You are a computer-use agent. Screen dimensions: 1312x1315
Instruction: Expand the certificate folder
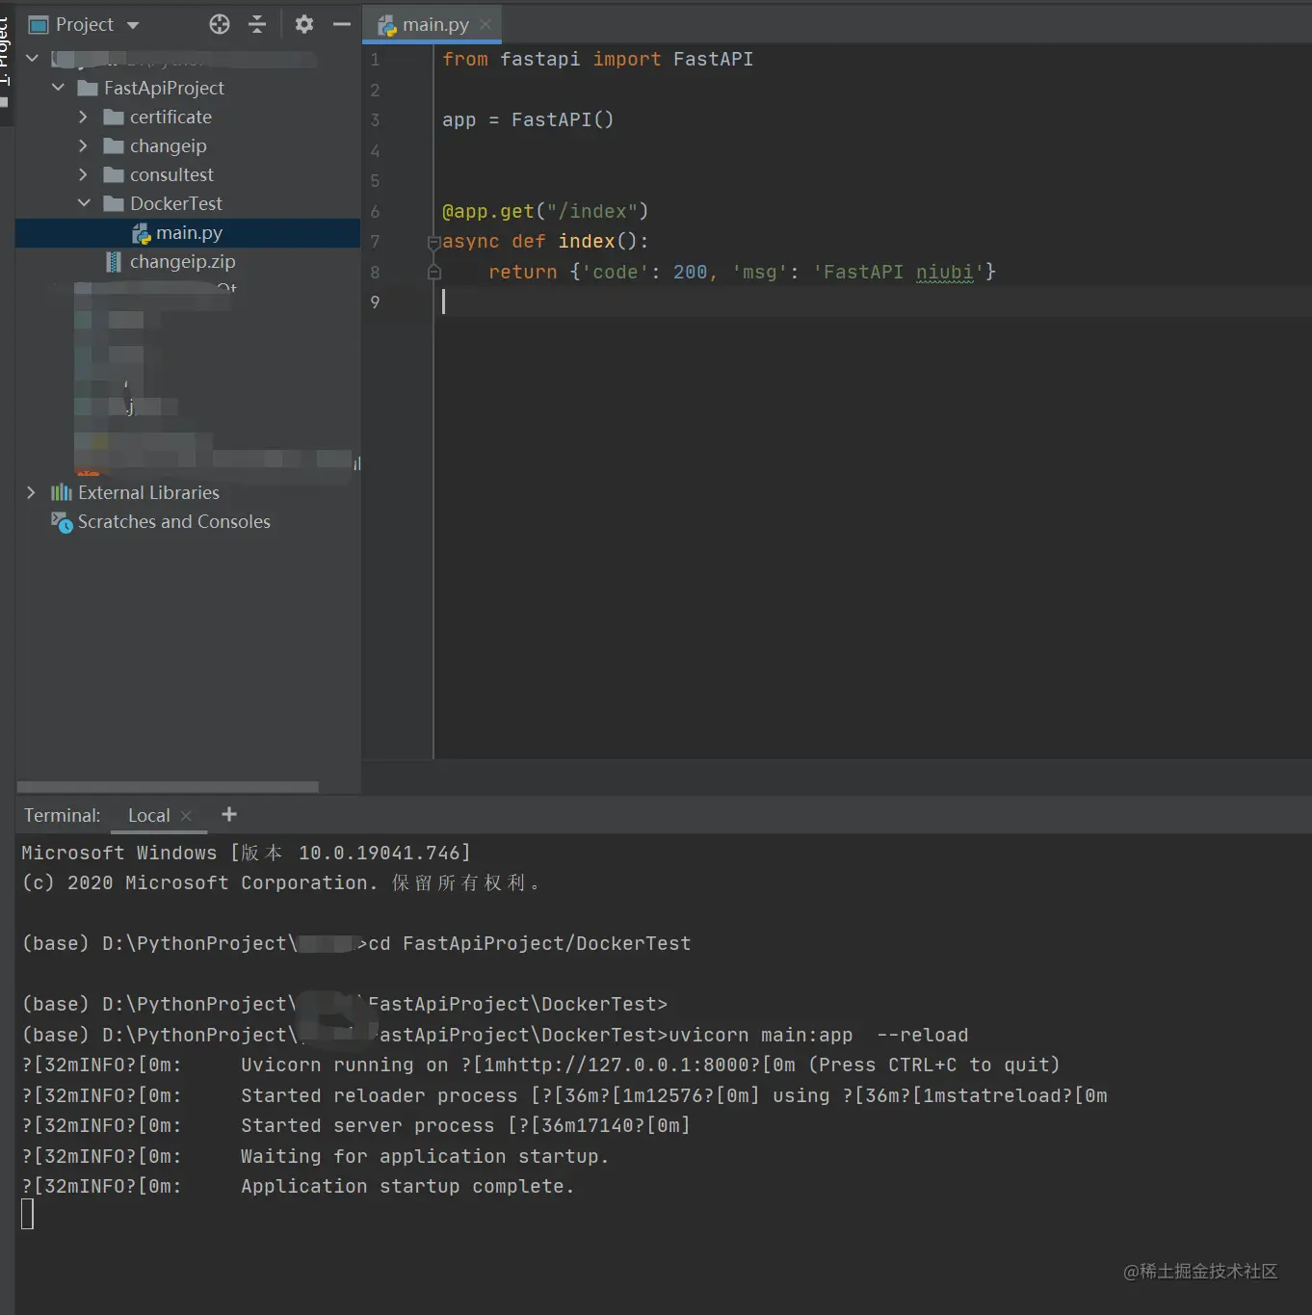[83, 117]
